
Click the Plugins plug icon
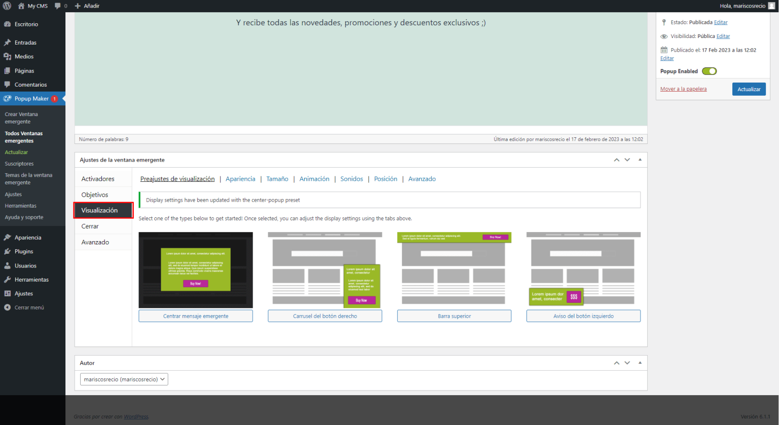8,251
